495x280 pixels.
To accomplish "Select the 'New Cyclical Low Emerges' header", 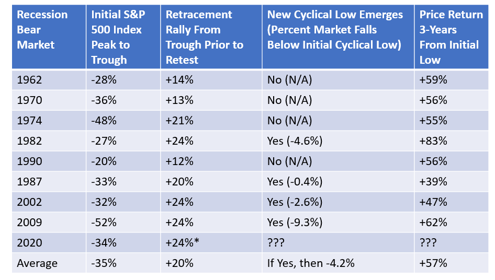I will point(334,30).
